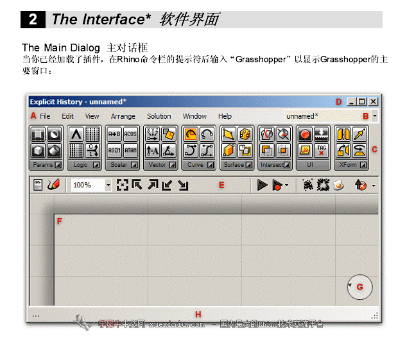Click the bake icon with red X
This screenshot has width=398, height=337.
[361, 185]
